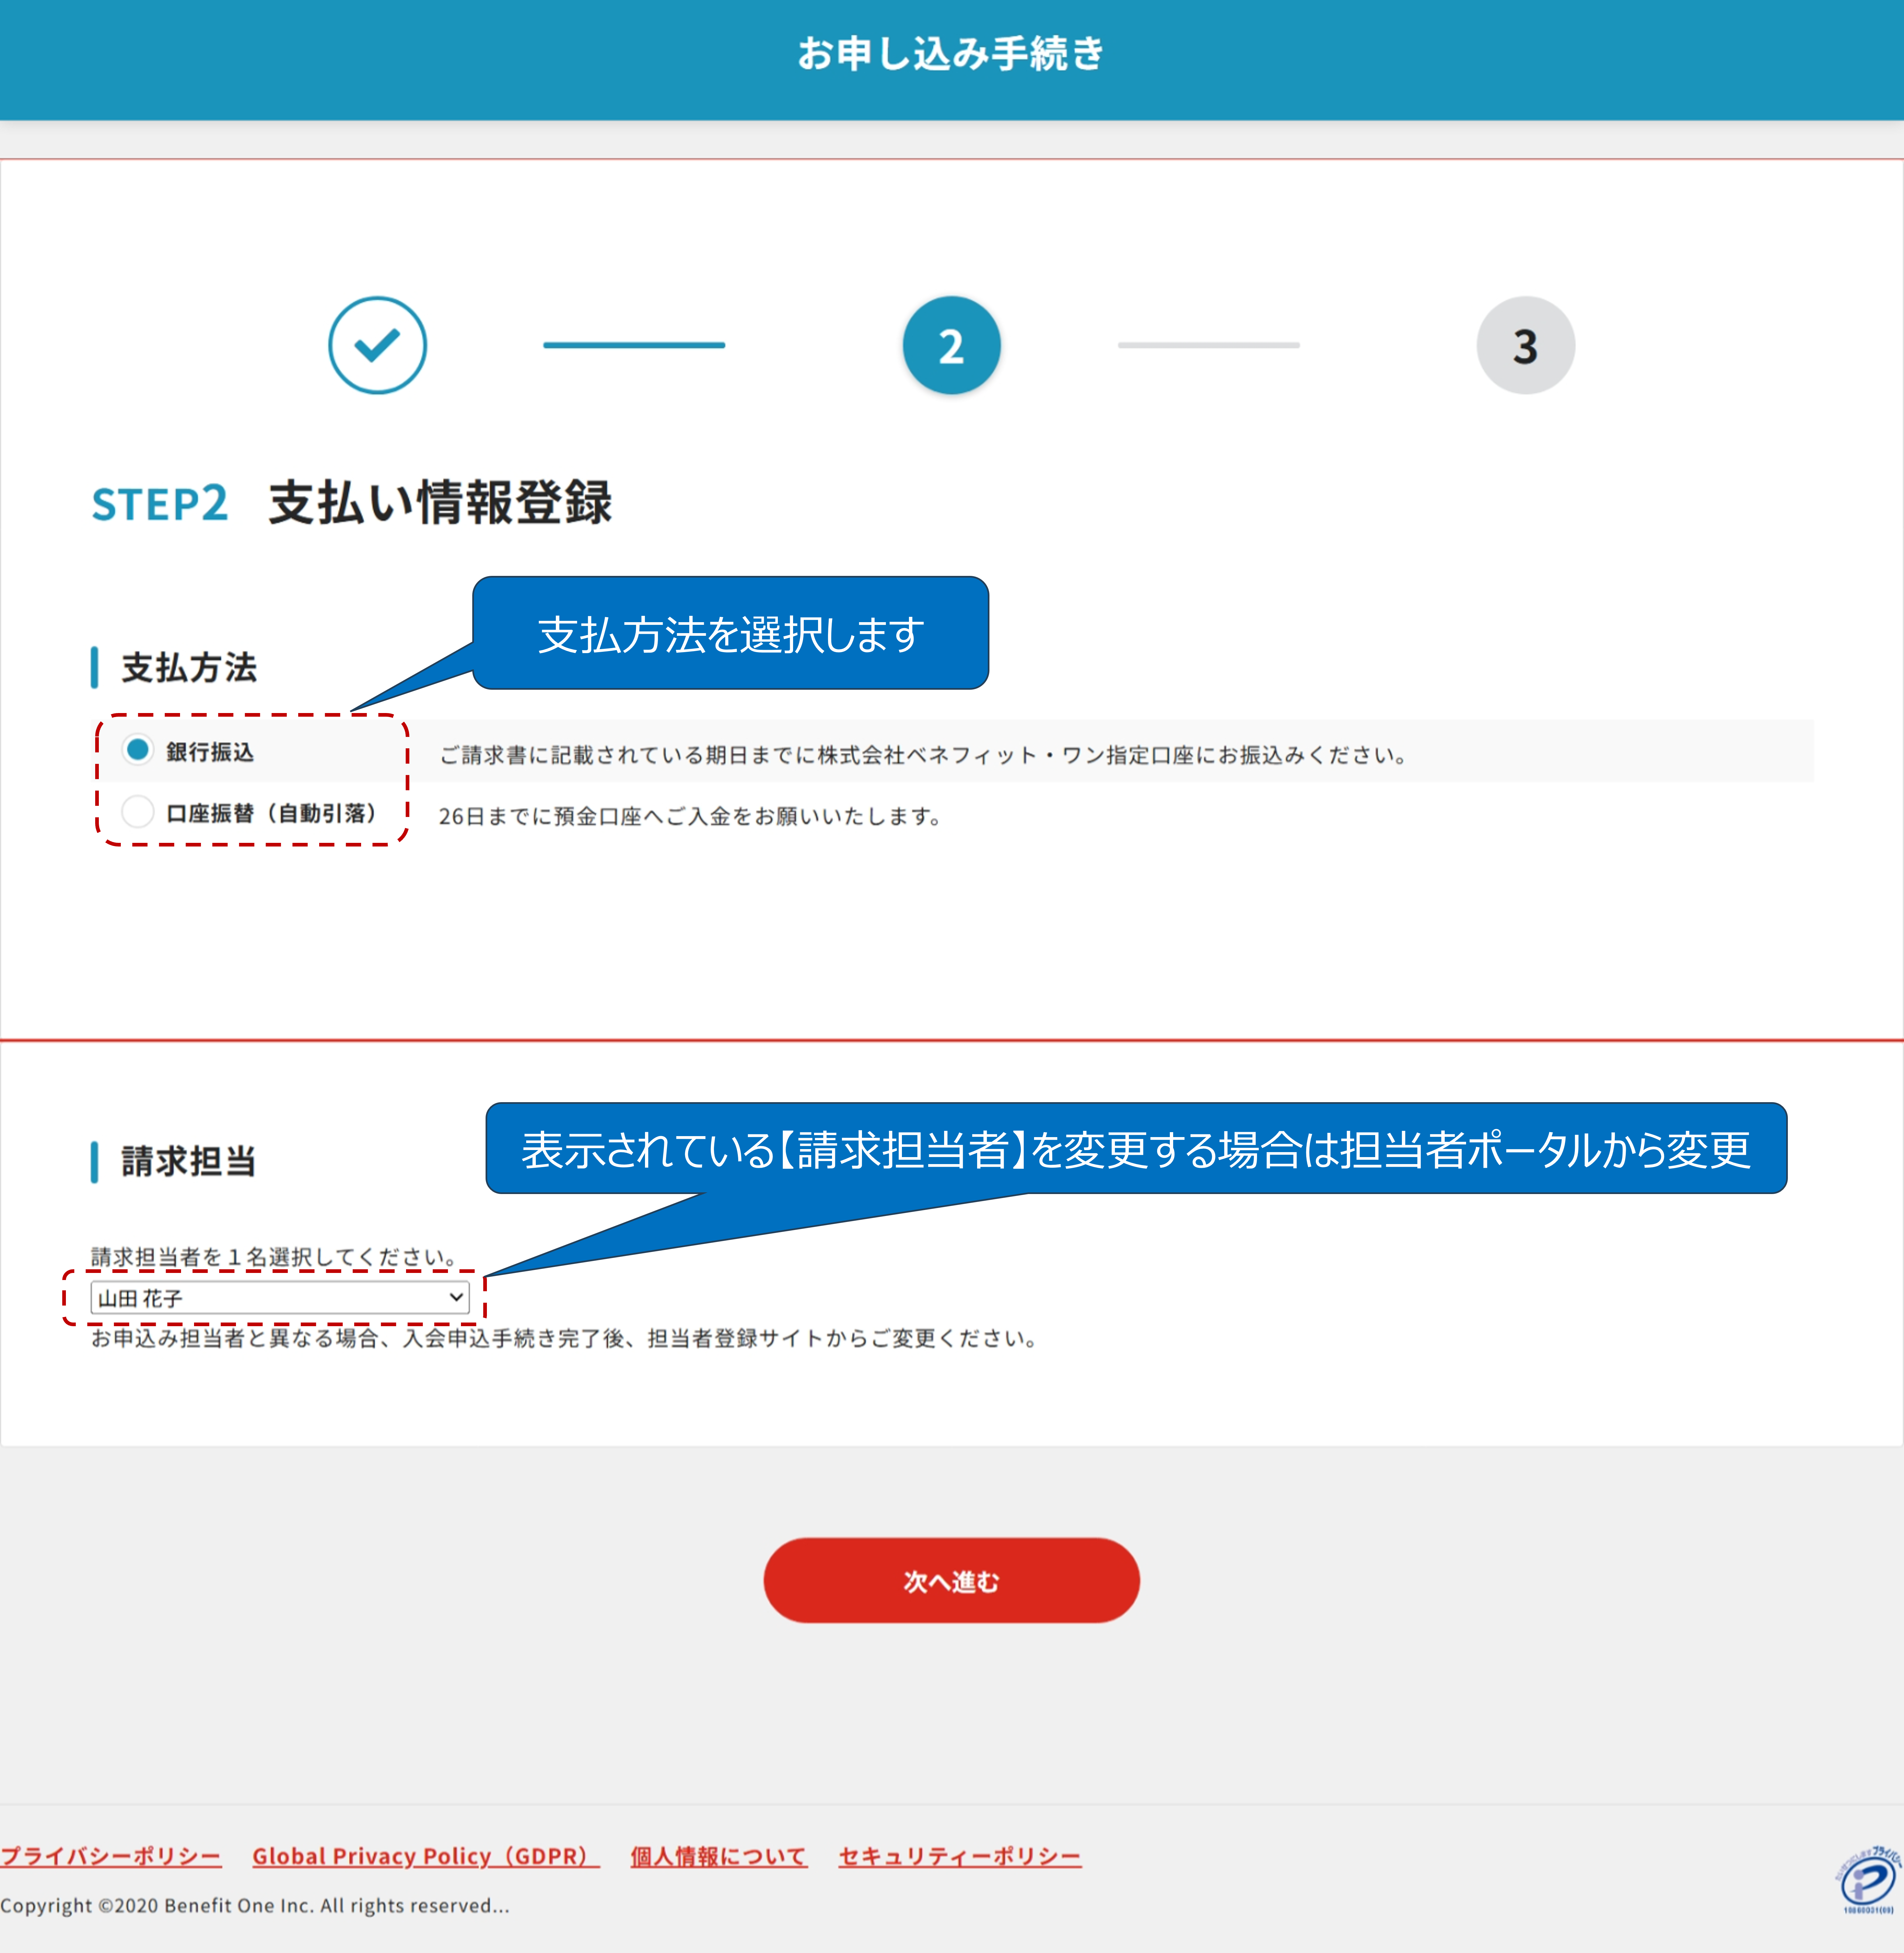Click the 請求担当者 change instruction callout
1904x1953 pixels.
point(1136,1149)
